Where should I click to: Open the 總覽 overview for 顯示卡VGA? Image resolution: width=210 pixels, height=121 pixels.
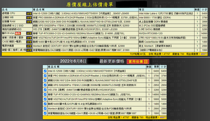tap(29, 33)
